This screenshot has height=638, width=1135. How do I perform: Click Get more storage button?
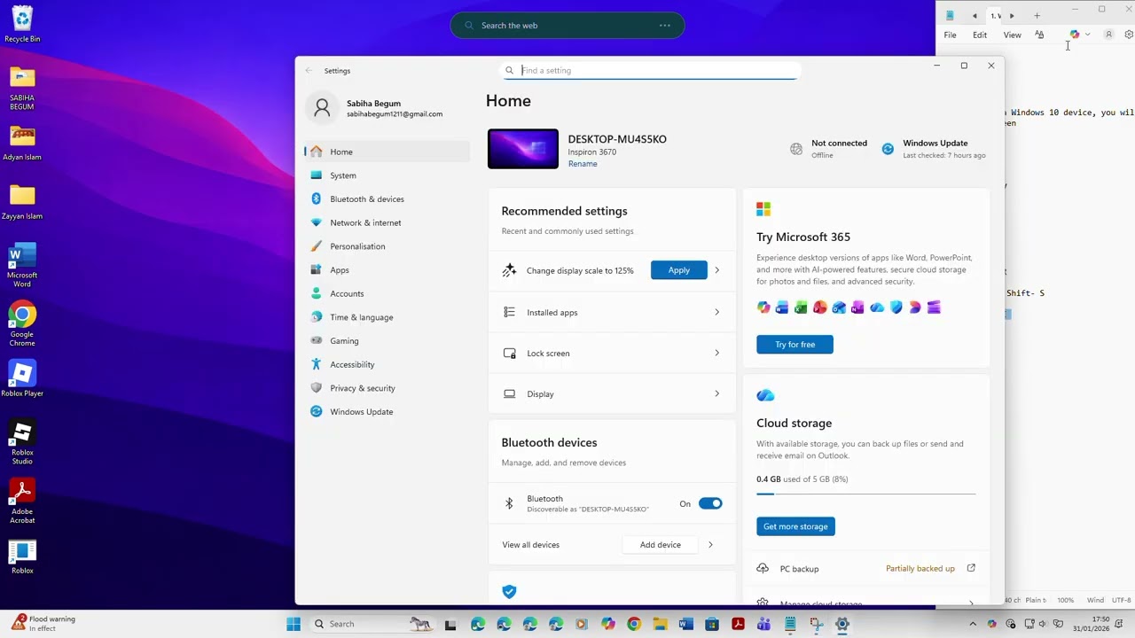[795, 526]
